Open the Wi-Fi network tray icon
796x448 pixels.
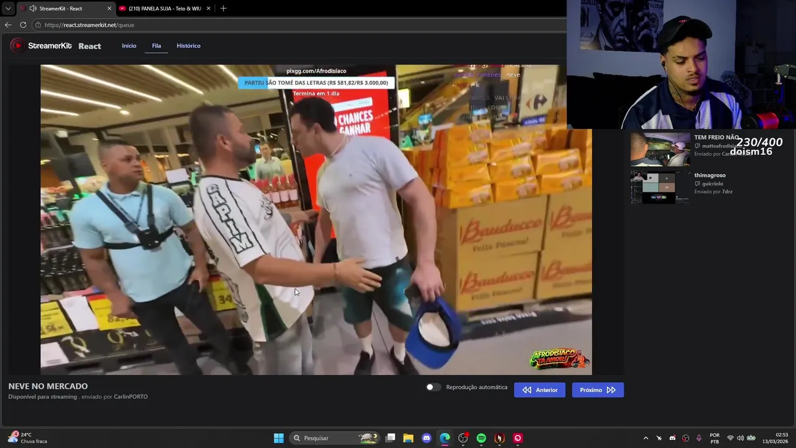coord(730,438)
